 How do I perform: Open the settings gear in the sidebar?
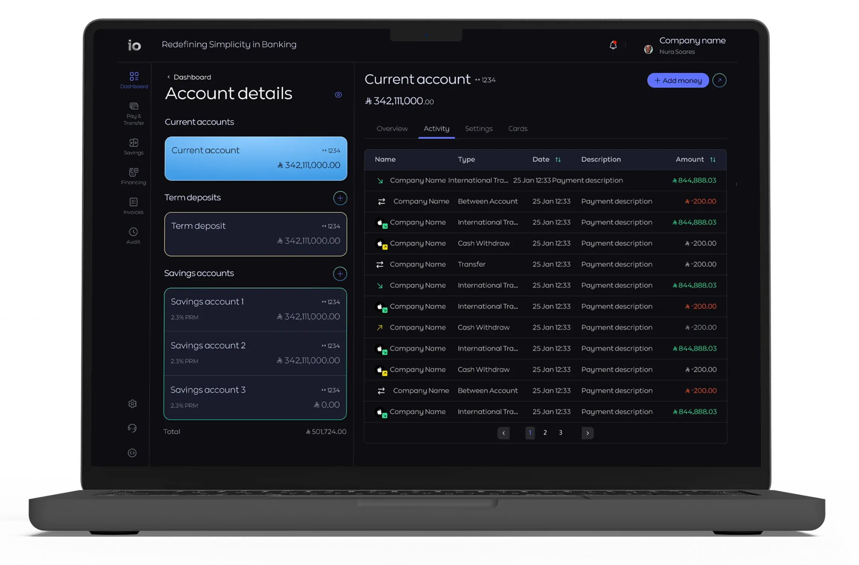point(132,404)
